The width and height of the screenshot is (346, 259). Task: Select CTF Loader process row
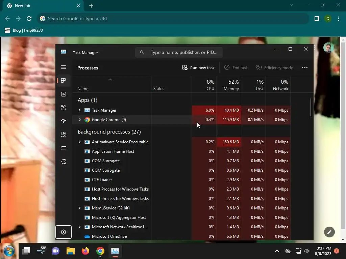(x=181, y=180)
